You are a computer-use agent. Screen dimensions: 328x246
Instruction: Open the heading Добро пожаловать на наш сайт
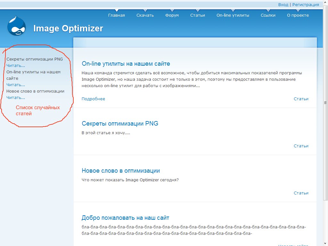click(125, 218)
